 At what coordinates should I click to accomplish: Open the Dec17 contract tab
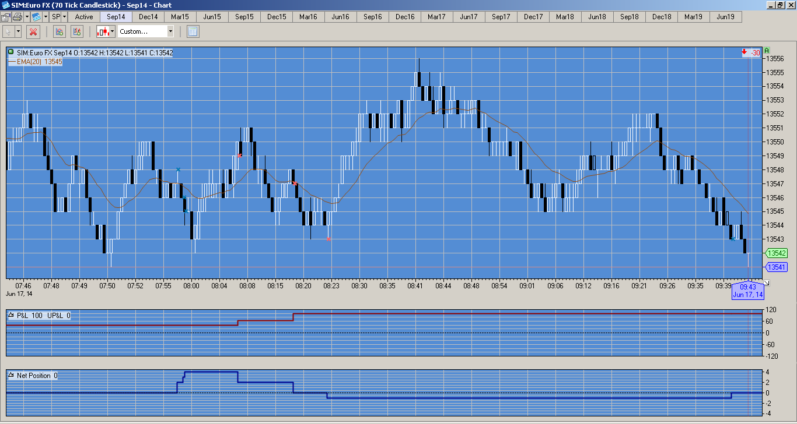[x=533, y=17]
